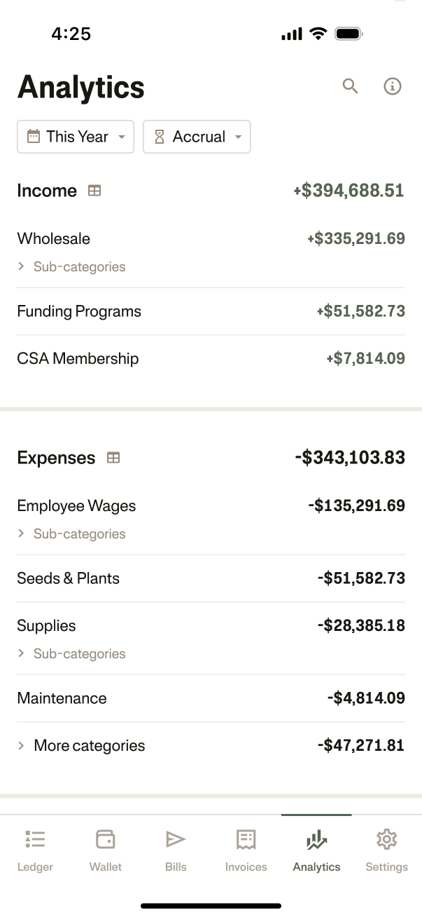Open the CSA Membership income row
This screenshot has height=917, width=422.
click(210, 359)
